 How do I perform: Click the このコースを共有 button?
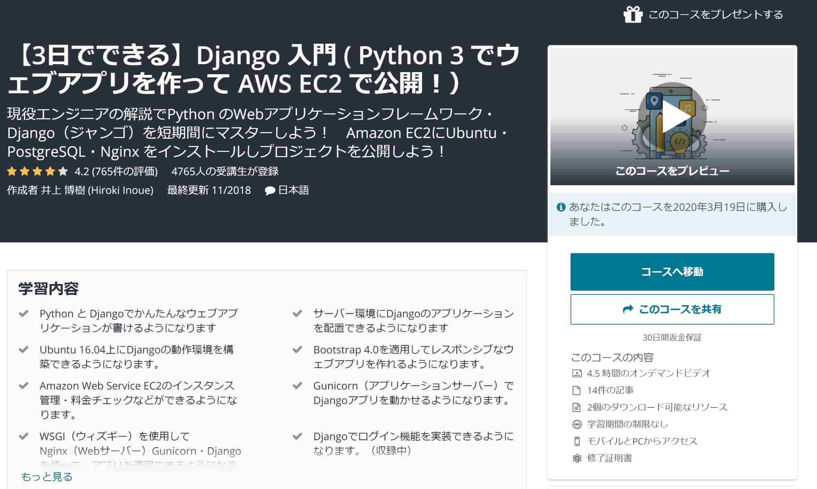tap(672, 309)
